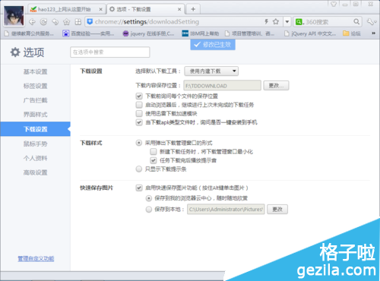380x281 pixels.
Task: Open 基本设置 in the sidebar
Action: (36, 72)
